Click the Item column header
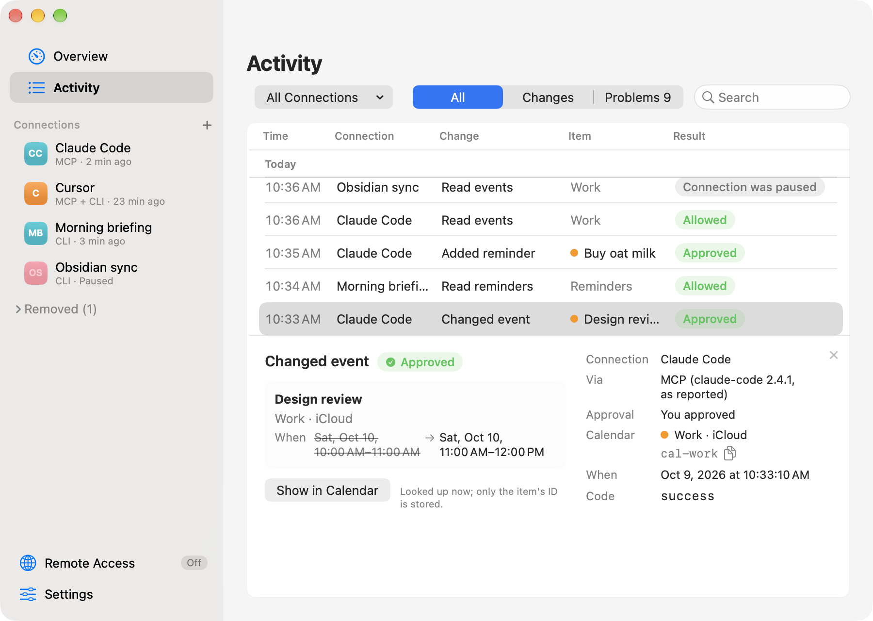The height and width of the screenshot is (621, 873). 580,136
